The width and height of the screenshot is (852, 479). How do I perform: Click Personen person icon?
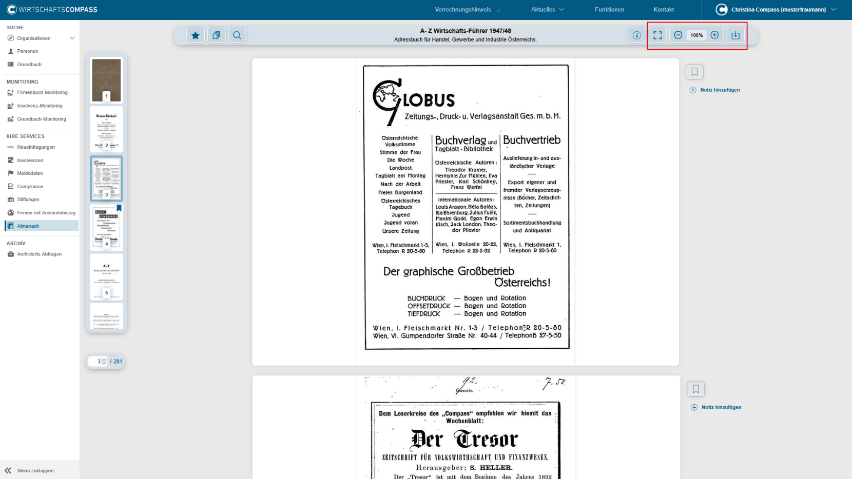point(11,51)
